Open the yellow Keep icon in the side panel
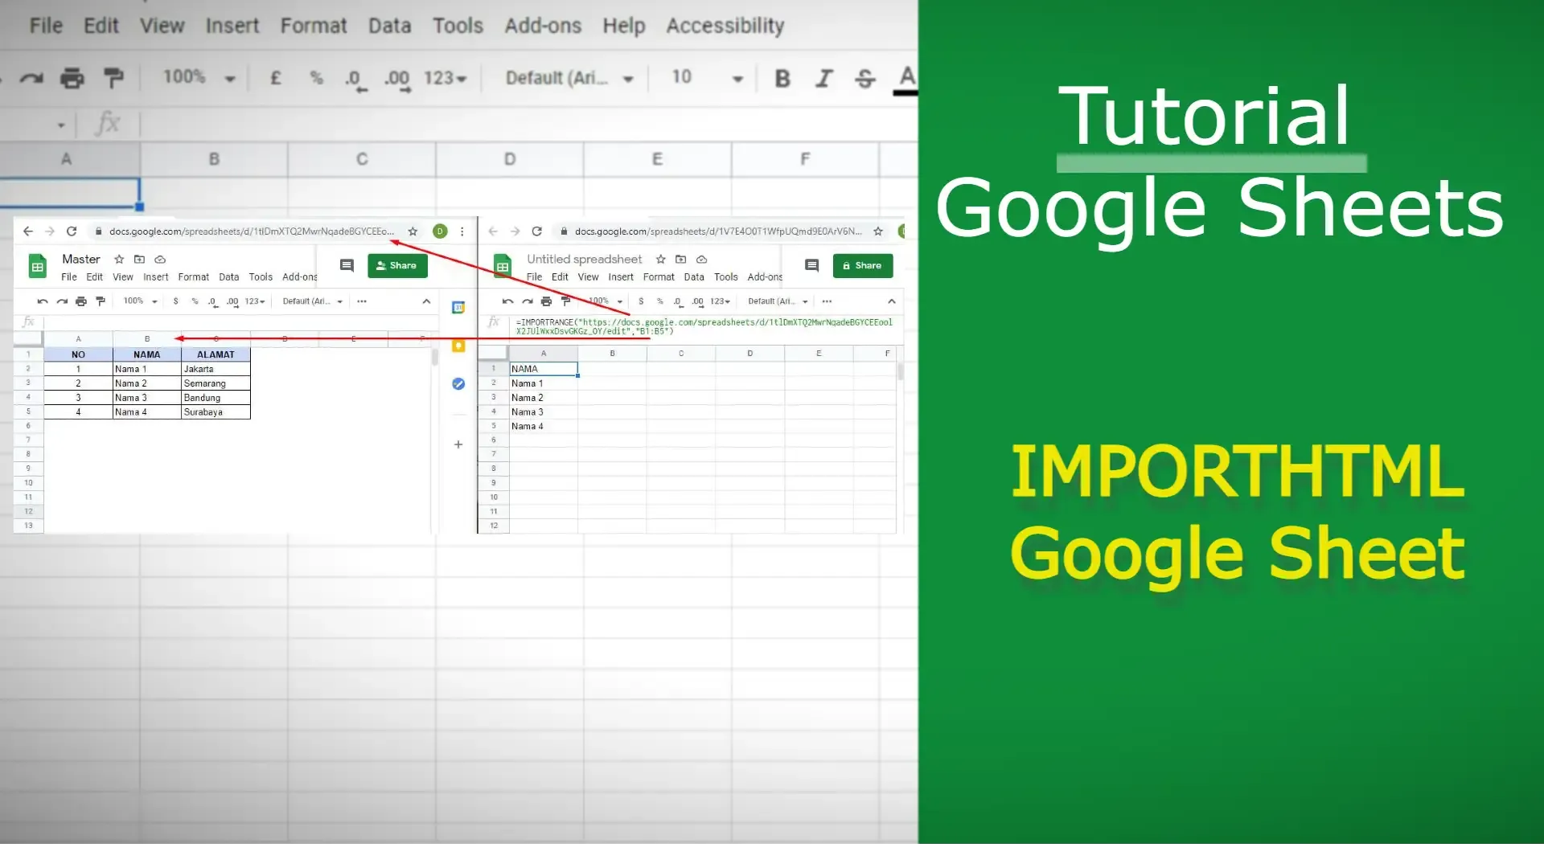1544x868 pixels. 458,346
